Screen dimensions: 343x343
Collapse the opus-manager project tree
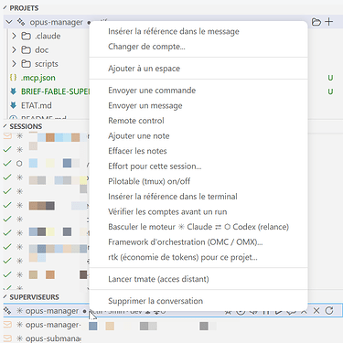click(9, 22)
